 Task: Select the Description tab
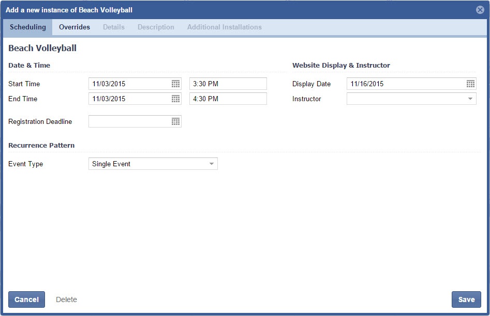point(156,27)
